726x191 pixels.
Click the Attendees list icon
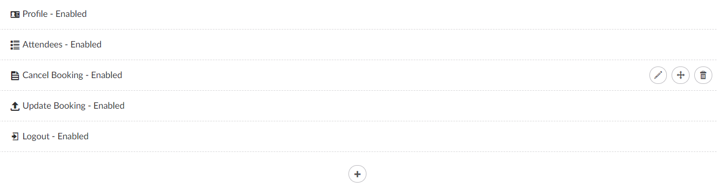coord(15,45)
